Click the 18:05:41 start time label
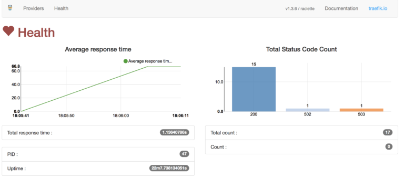This screenshot has width=404, height=190. click(21, 115)
